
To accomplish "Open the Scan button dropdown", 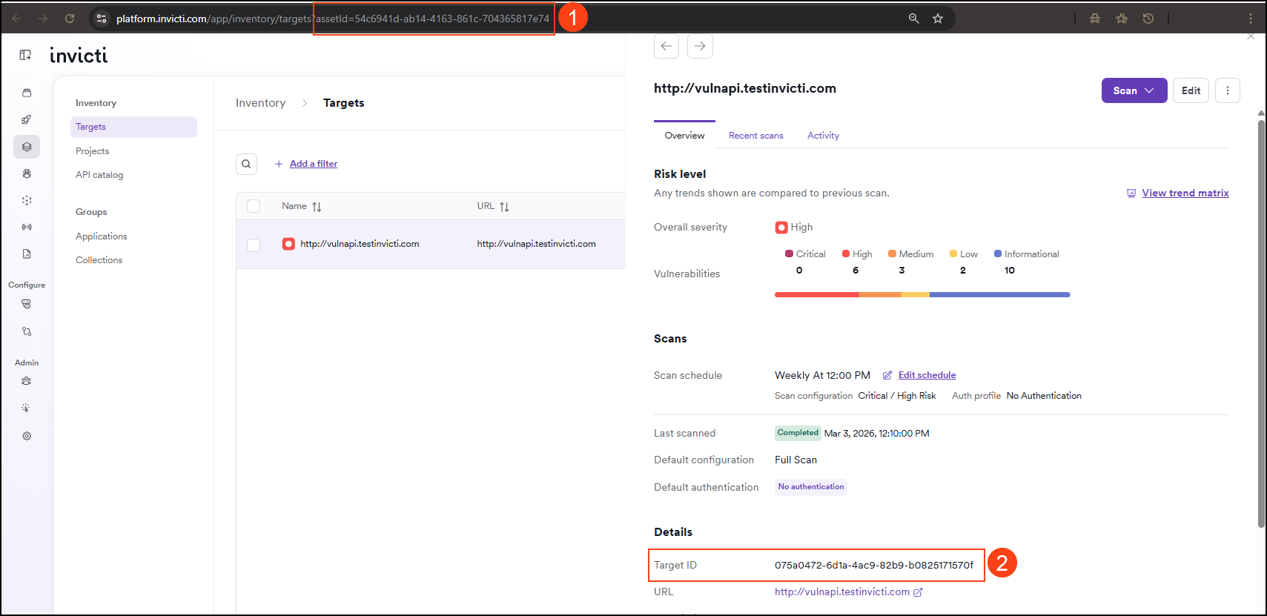I will coord(1134,90).
